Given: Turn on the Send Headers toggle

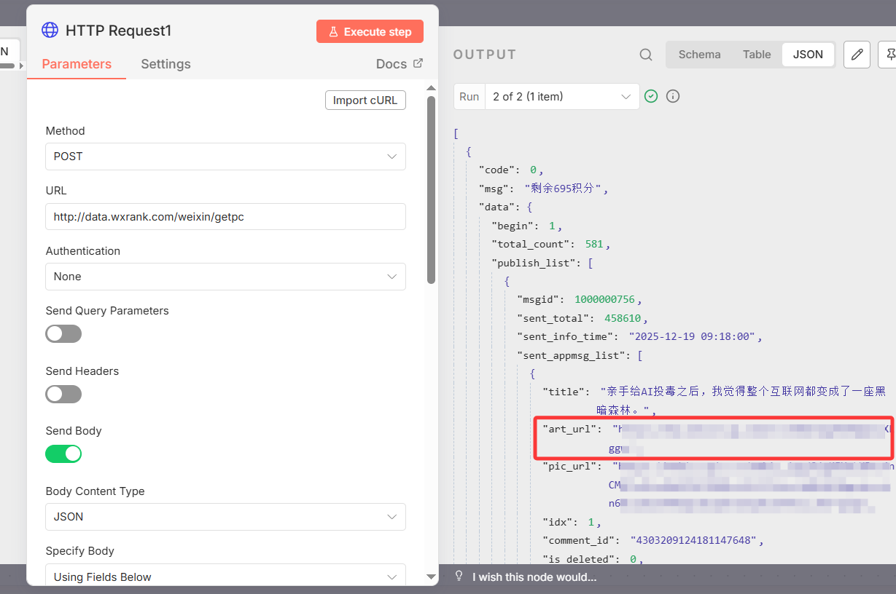Looking at the screenshot, I should pos(63,395).
